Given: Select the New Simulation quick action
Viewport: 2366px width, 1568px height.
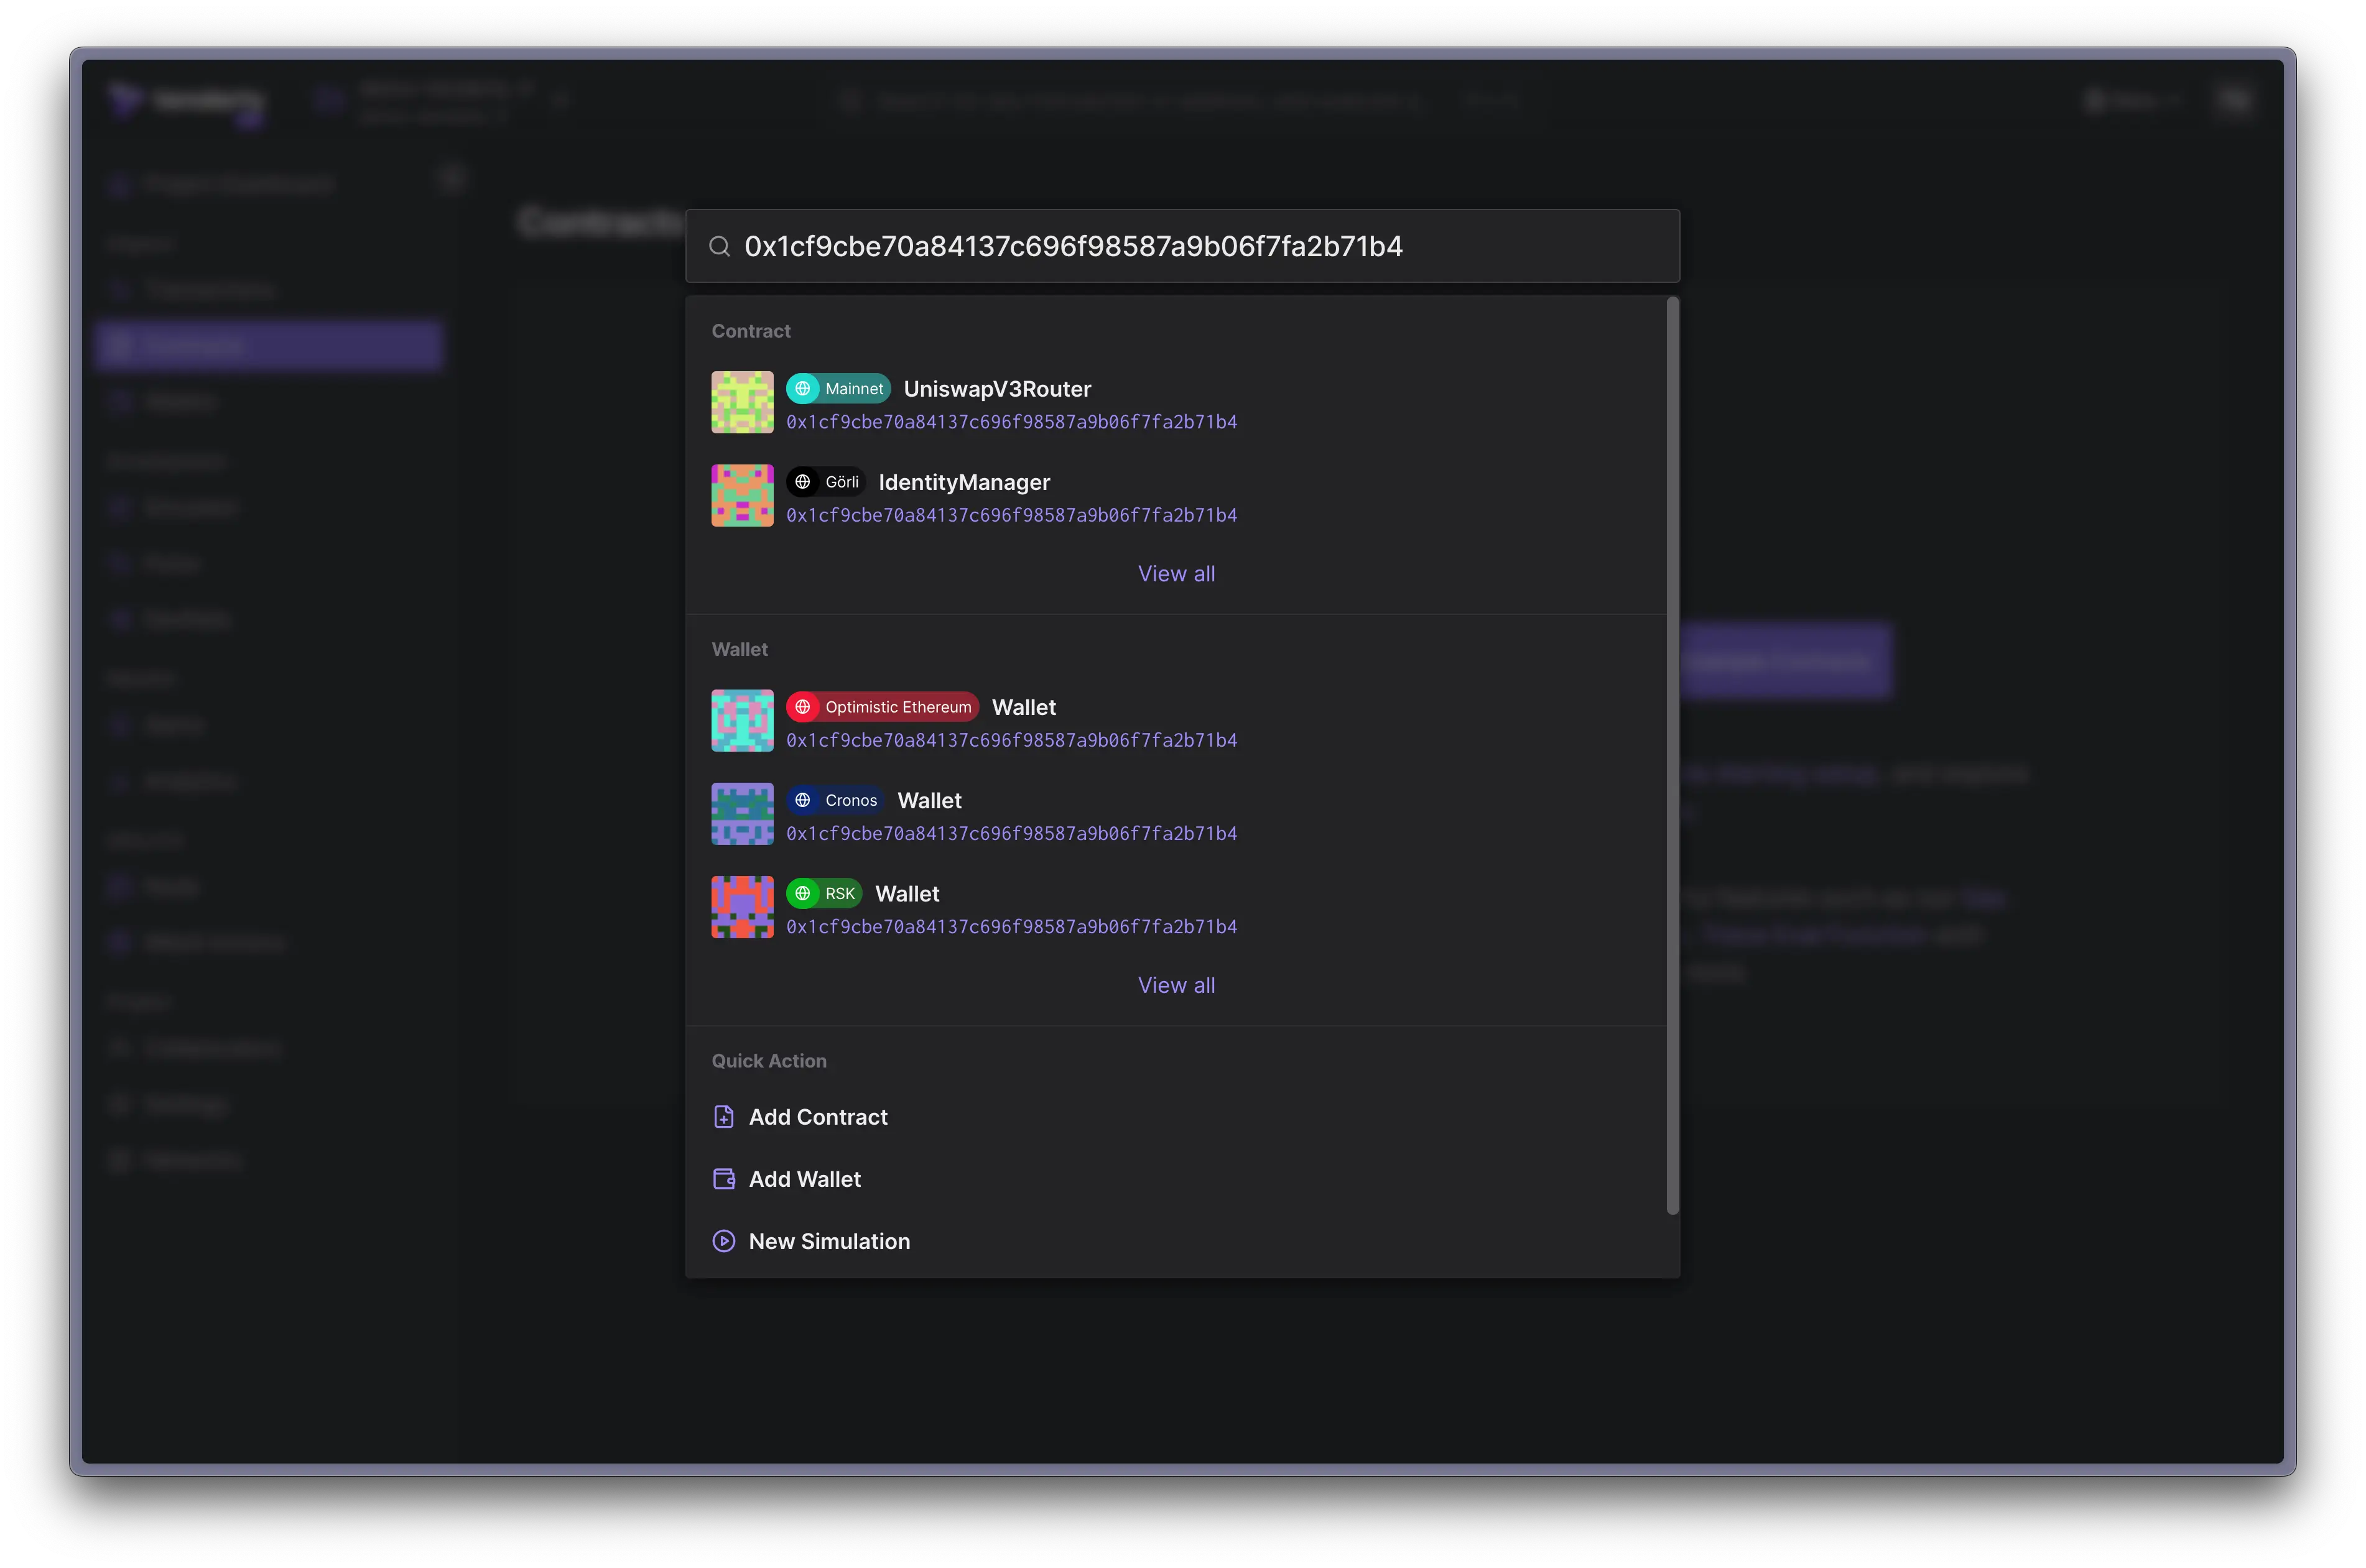Looking at the screenshot, I should coord(1176,1241).
